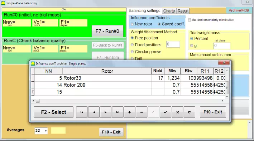
Task: Switch to Balancing settings tab
Action: click(x=144, y=11)
